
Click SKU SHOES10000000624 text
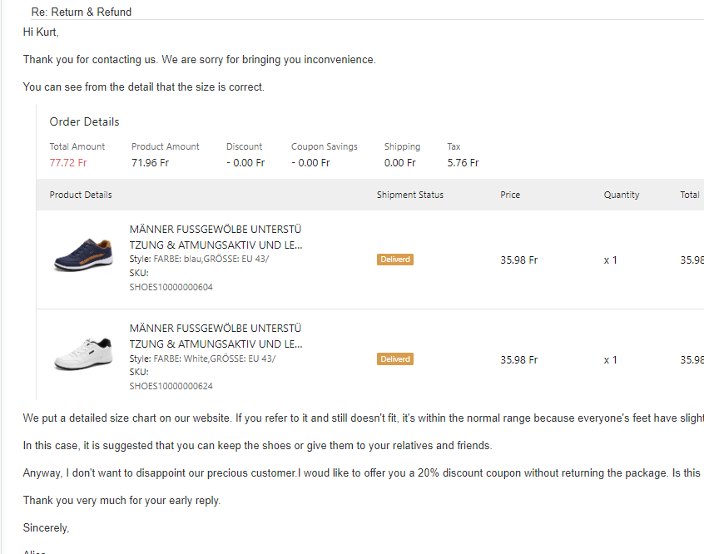171,386
